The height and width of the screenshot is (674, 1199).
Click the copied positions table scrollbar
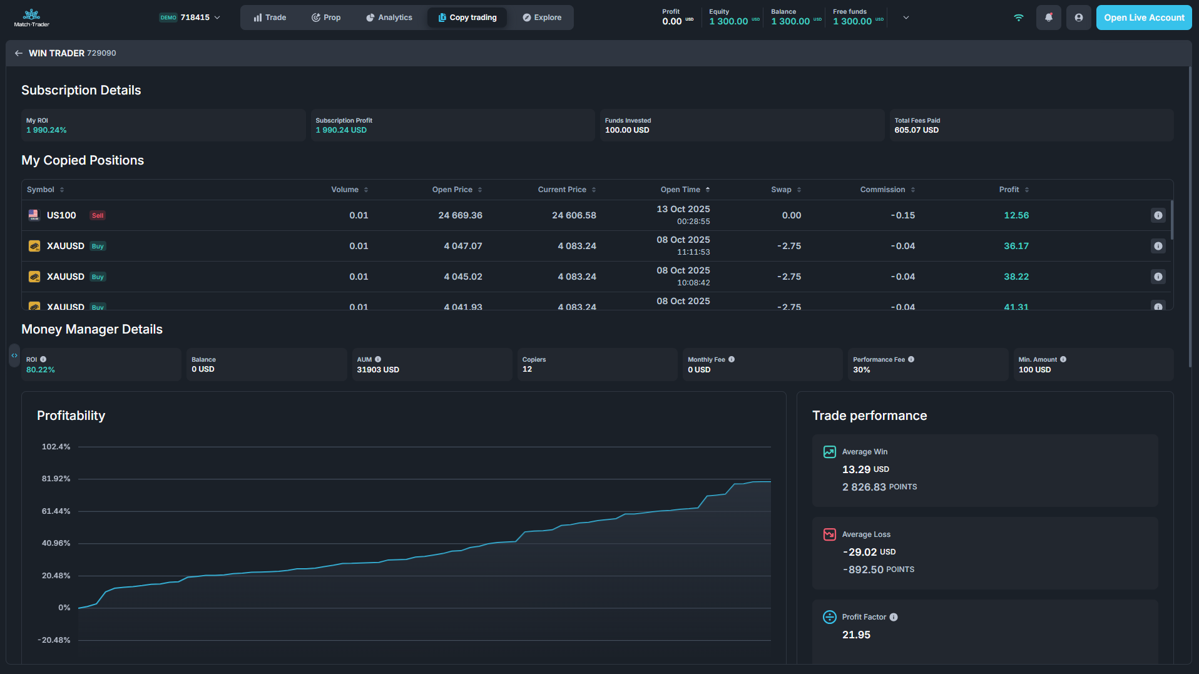[1171, 220]
